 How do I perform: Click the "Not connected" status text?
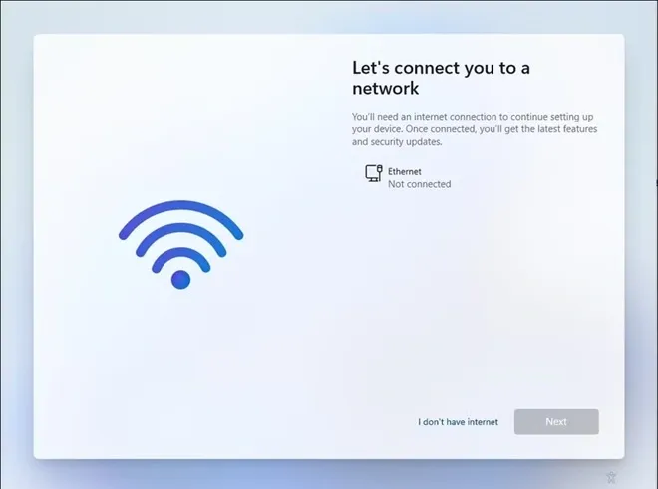tap(419, 184)
